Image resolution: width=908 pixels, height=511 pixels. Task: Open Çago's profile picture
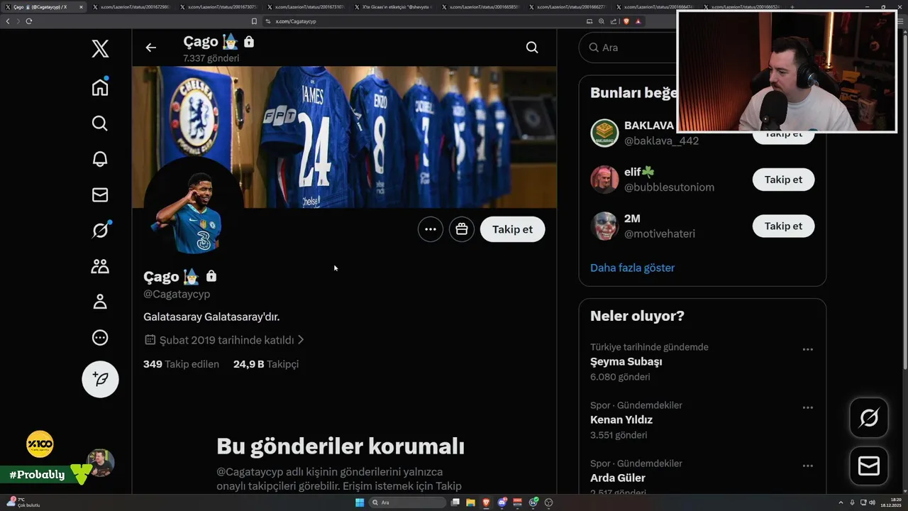click(x=194, y=207)
